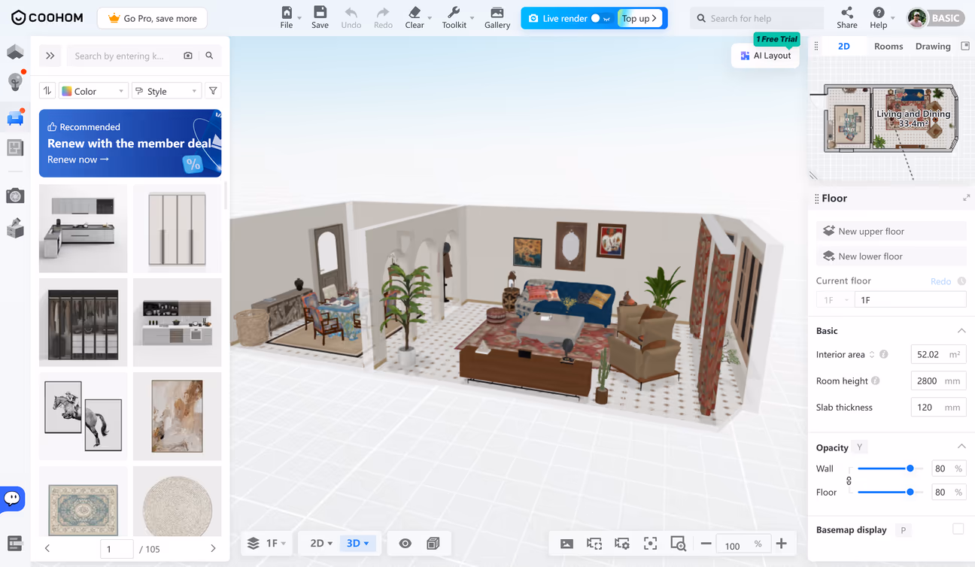Collapse the Opacity section chevron

click(x=961, y=447)
